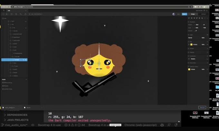Click the fourth alignment icon in inspector
The height and width of the screenshot is (131, 219).
coord(197,18)
